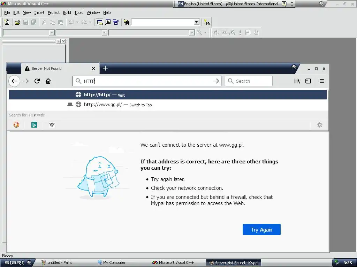Open the Edit menu
Screen dimensions: 357x267
click(x=16, y=13)
